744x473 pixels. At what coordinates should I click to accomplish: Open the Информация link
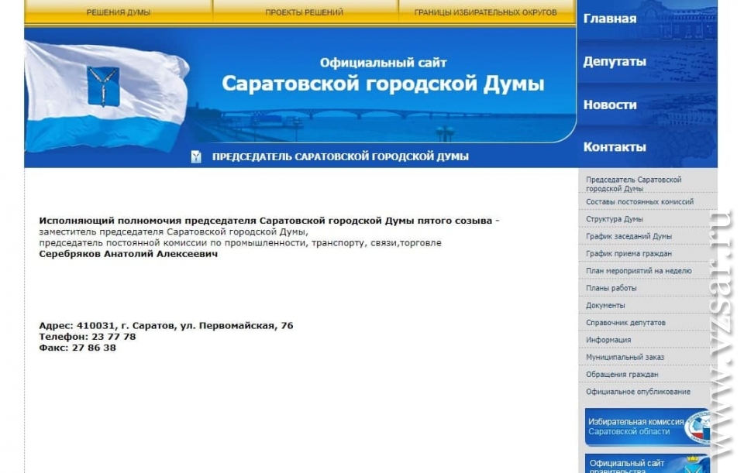tap(608, 340)
